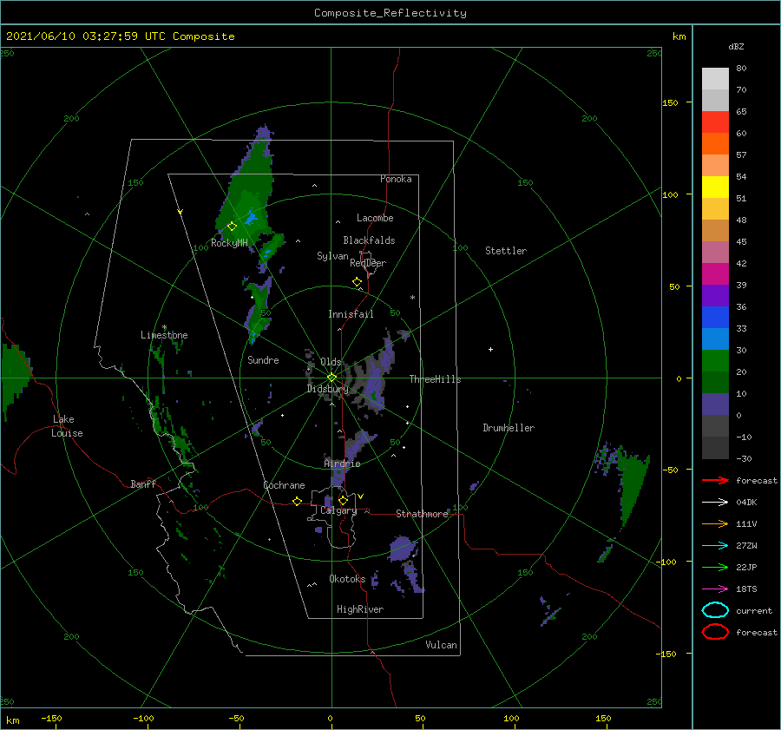Image resolution: width=781 pixels, height=730 pixels.
Task: Select the Limestone label
Action: point(164,335)
